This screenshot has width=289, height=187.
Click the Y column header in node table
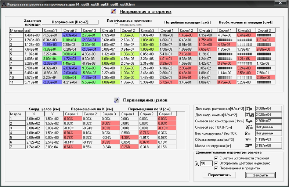pos(54,114)
